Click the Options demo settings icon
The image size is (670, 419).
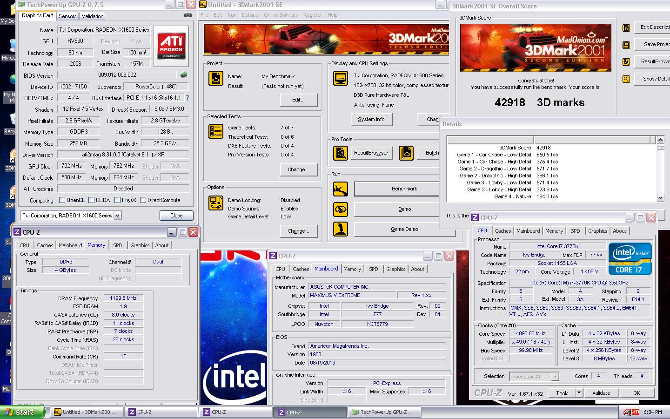pos(215,203)
